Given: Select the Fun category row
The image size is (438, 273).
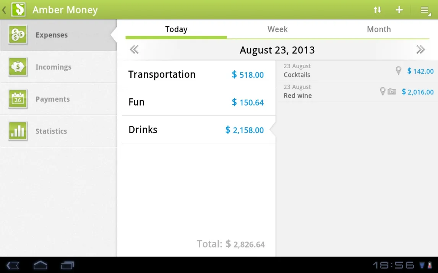Looking at the screenshot, I should point(198,102).
